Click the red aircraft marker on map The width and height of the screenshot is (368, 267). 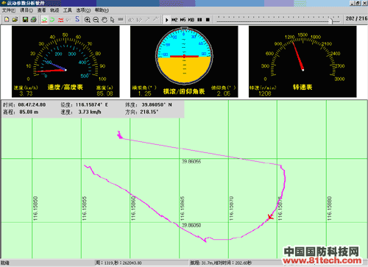[x=270, y=217]
